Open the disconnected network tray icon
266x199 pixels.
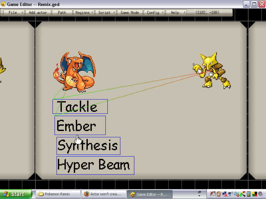click(225, 194)
